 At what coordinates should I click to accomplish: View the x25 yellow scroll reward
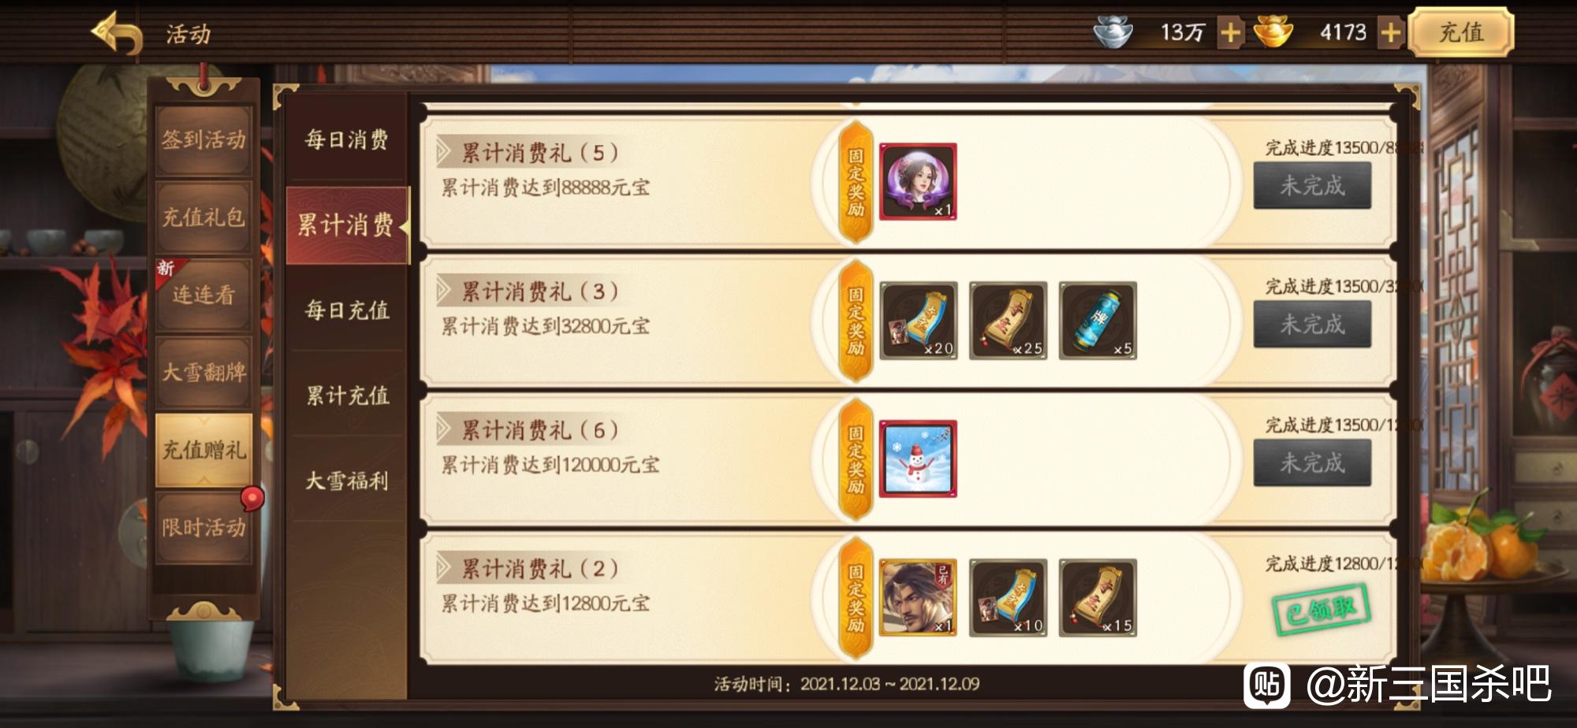1008,321
